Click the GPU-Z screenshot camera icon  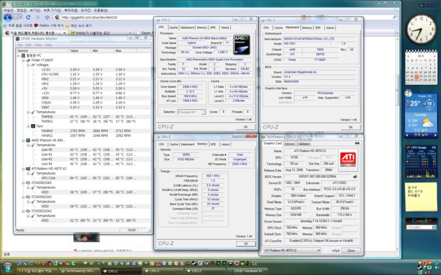(357, 143)
